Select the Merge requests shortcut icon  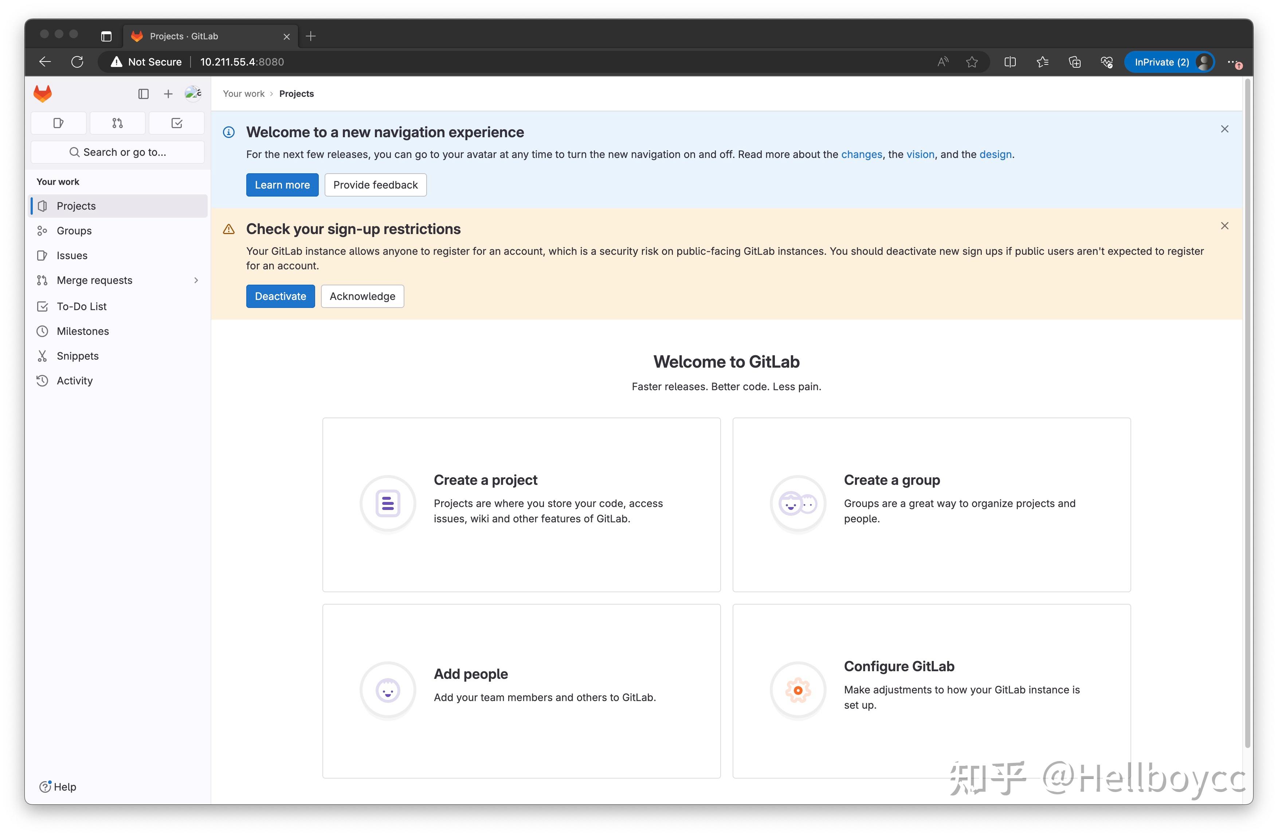point(117,123)
